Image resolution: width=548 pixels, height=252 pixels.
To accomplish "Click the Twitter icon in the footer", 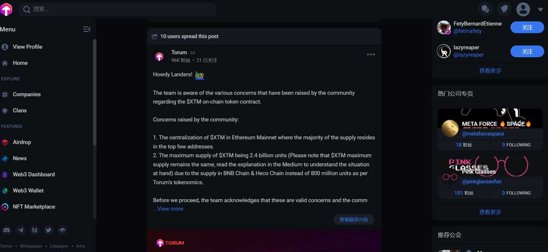I will 48,230.
